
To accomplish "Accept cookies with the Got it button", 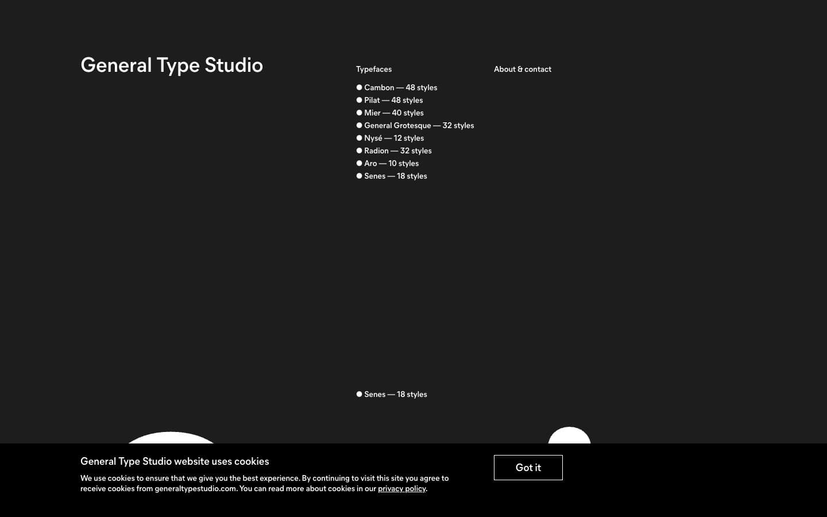I will pos(528,468).
